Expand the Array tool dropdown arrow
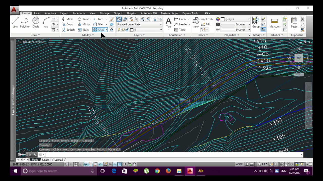 [x=106, y=30]
